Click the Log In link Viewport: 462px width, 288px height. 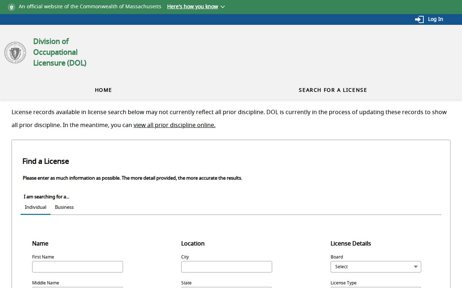point(435,19)
